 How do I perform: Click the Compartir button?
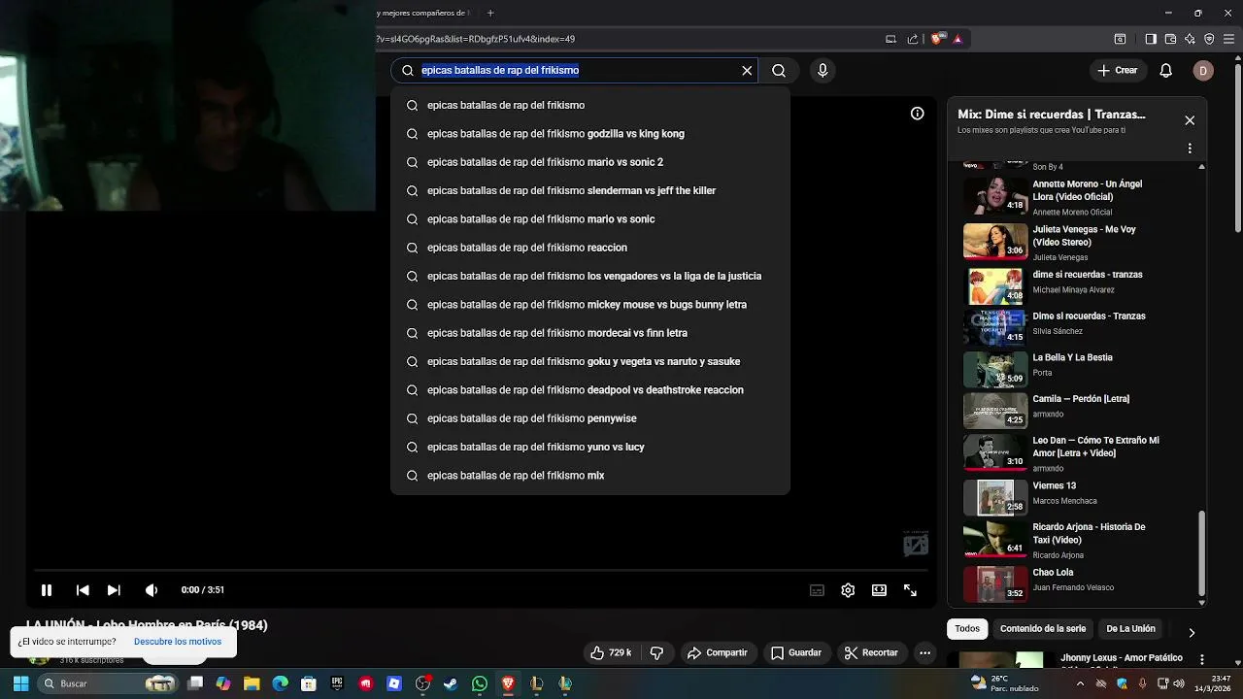[x=717, y=652]
